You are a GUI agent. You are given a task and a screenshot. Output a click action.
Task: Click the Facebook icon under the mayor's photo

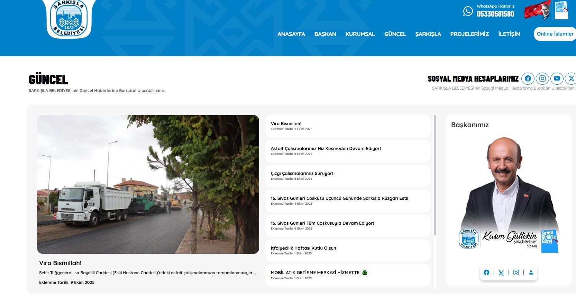coord(486,272)
